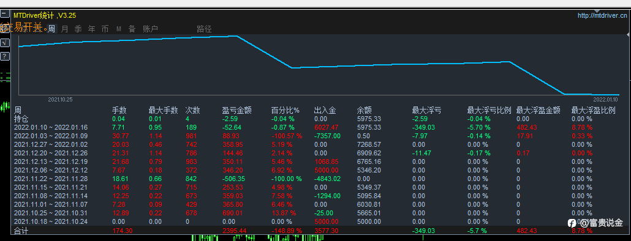
Task: Open the 备 (notes) tab
Action: pyautogui.click(x=132, y=29)
